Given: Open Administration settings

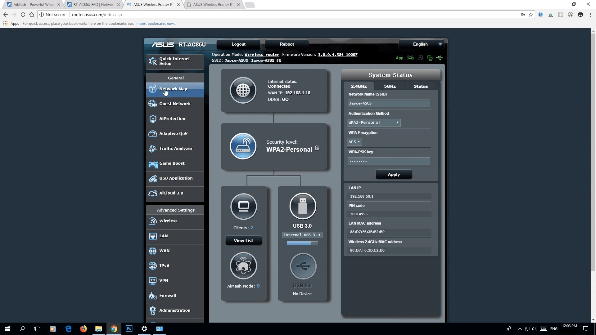Looking at the screenshot, I should pyautogui.click(x=175, y=310).
